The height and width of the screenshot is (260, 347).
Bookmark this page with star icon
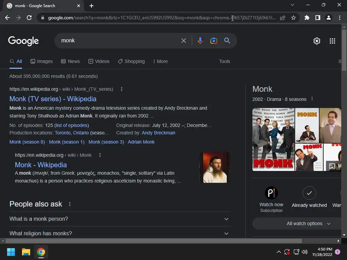click(x=293, y=18)
